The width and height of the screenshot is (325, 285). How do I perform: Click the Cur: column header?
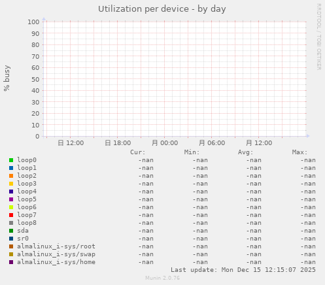tap(138, 152)
